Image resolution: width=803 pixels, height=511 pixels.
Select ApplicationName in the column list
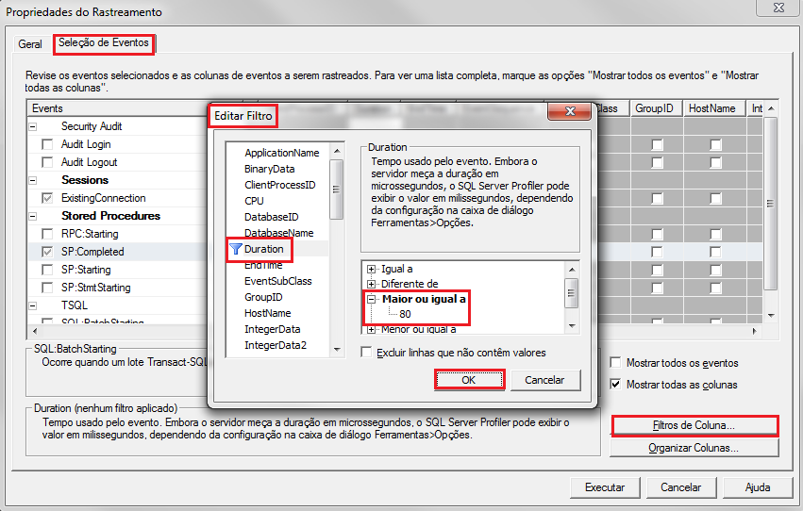pos(282,153)
